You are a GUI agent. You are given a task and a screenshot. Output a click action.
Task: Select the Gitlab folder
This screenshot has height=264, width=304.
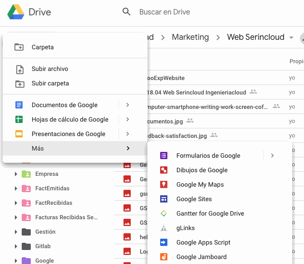(43, 246)
